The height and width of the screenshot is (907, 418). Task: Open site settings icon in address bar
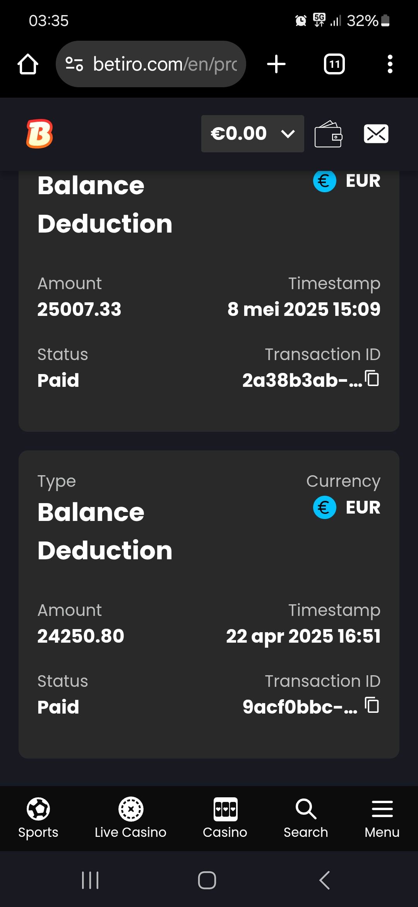coord(74,64)
